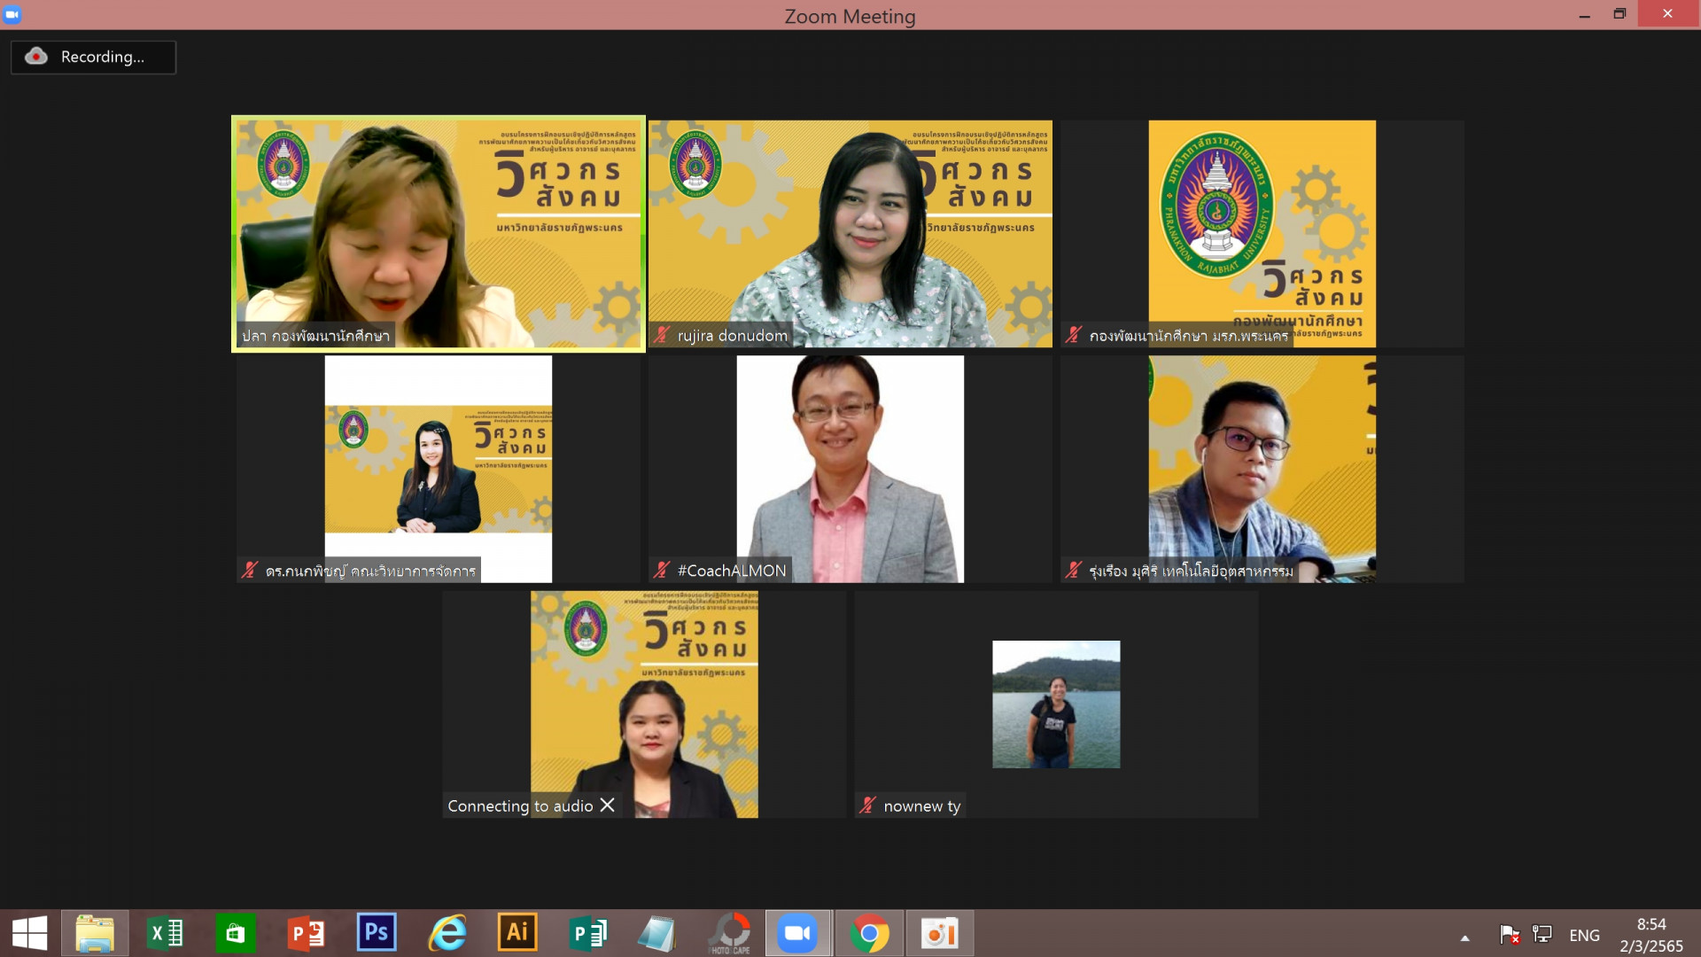Show hidden system tray icons
The image size is (1701, 957).
tap(1465, 938)
